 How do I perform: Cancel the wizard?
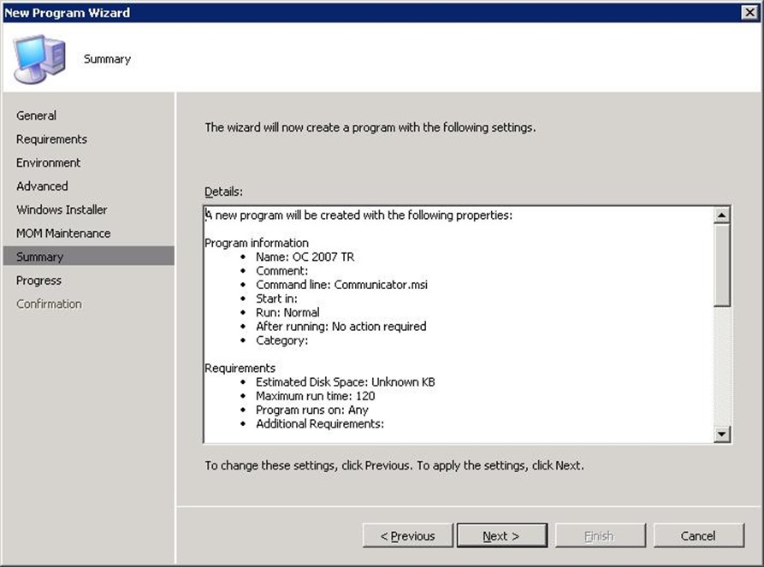[698, 536]
